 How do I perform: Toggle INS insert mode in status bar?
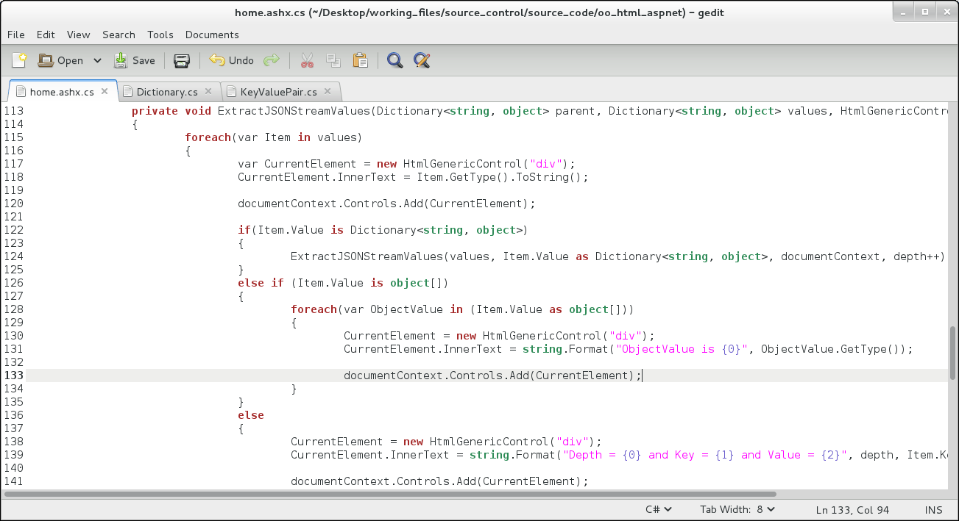pos(933,510)
